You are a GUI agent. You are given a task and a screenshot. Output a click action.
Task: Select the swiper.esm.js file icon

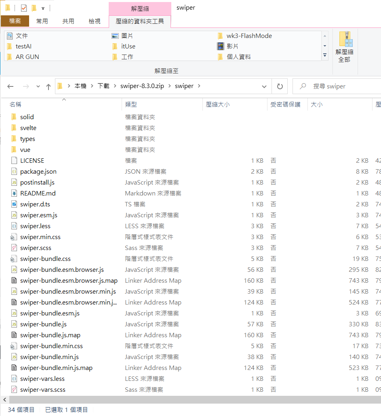click(x=14, y=215)
